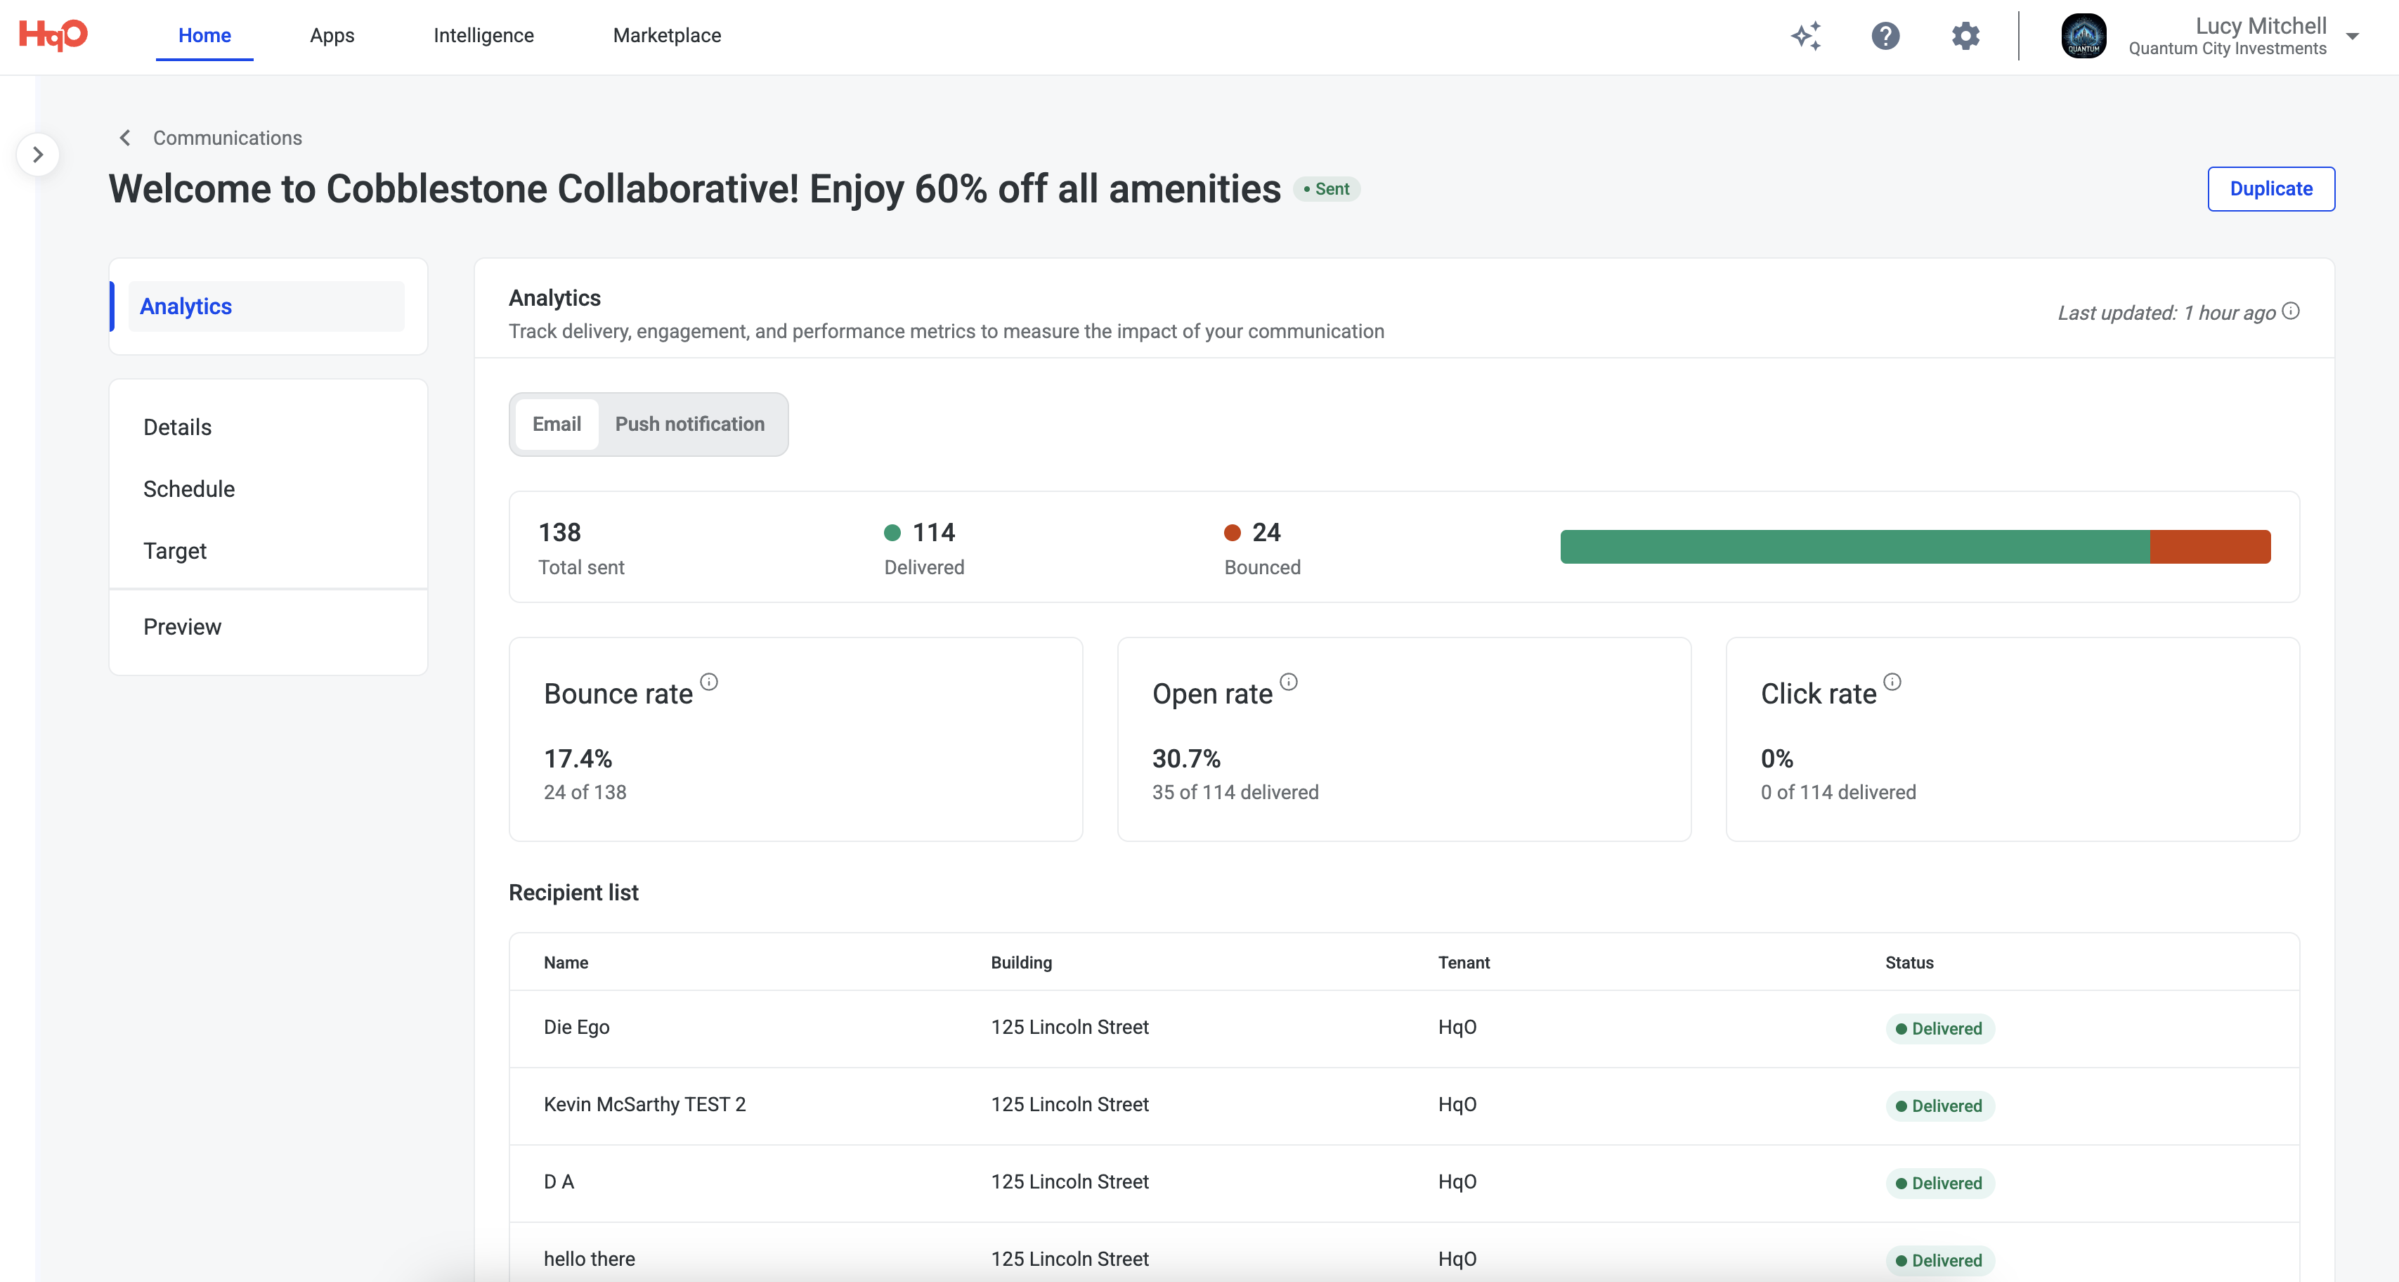The height and width of the screenshot is (1282, 2399).
Task: Expand the collapsed left sidebar
Action: point(37,155)
